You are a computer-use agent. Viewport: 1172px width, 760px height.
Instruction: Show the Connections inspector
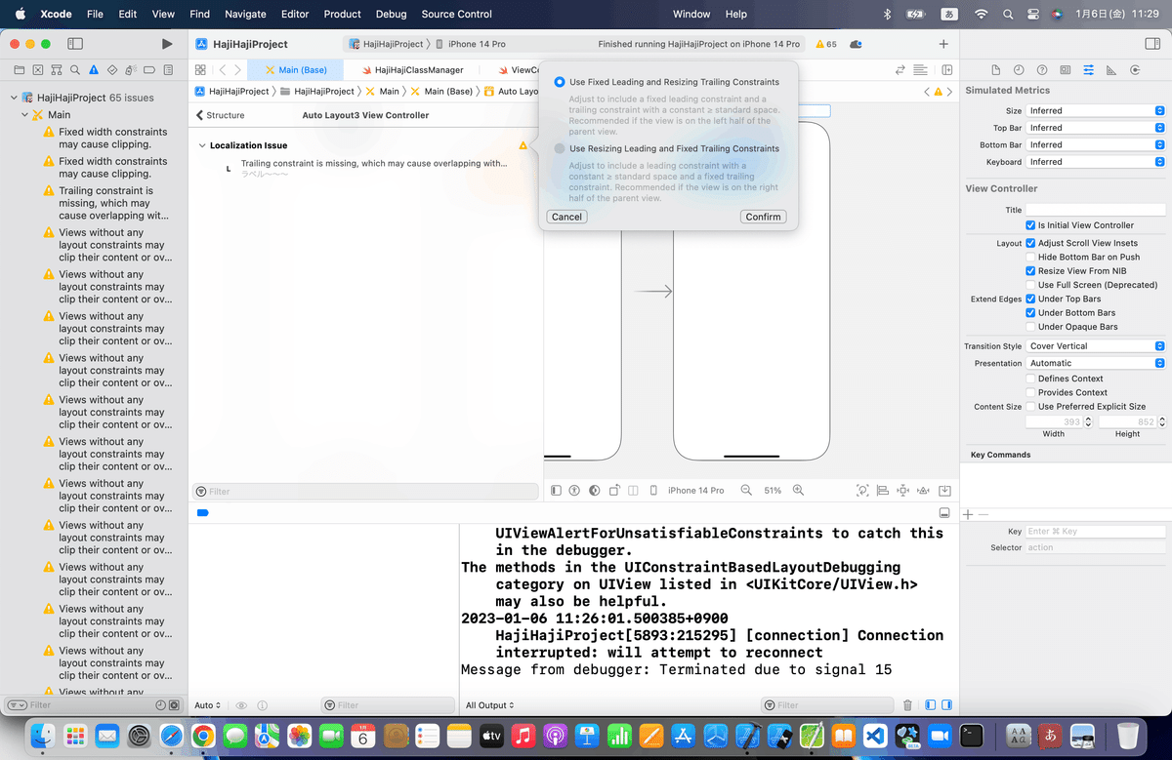point(1135,70)
